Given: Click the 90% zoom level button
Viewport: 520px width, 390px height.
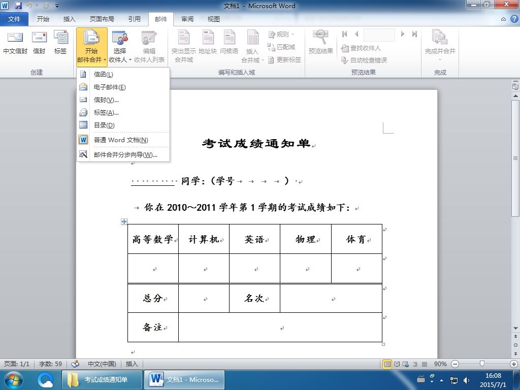Looking at the screenshot, I should click(x=440, y=364).
